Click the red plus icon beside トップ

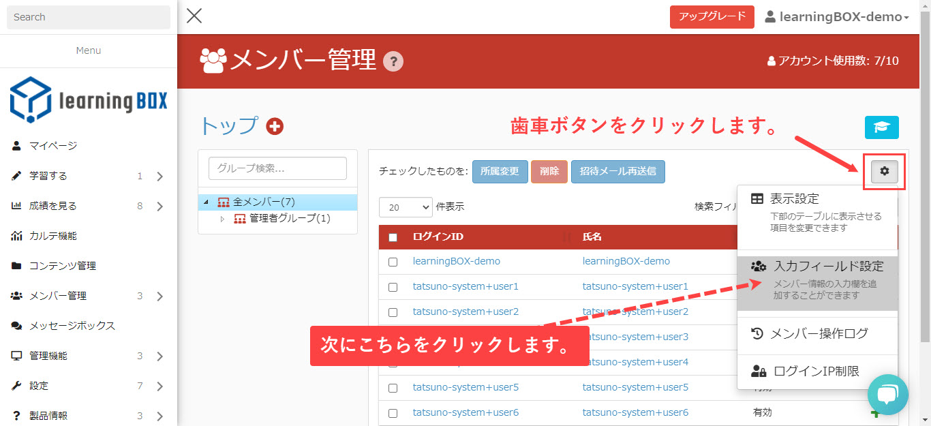click(275, 126)
